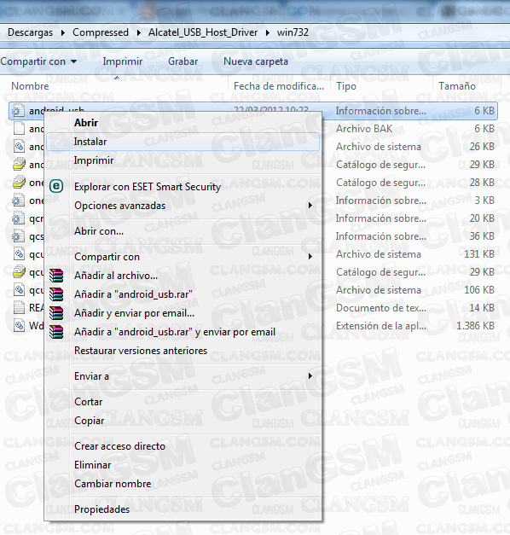This screenshot has height=535, width=510.
Task: Go to Descargas in the address bar
Action: 30,32
